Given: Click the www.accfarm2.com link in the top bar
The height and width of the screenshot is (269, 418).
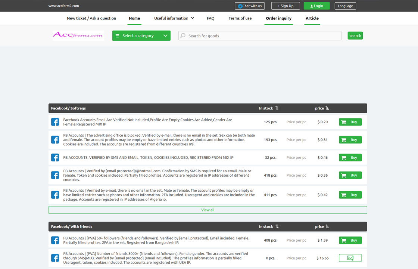Looking at the screenshot, I should click(63, 6).
